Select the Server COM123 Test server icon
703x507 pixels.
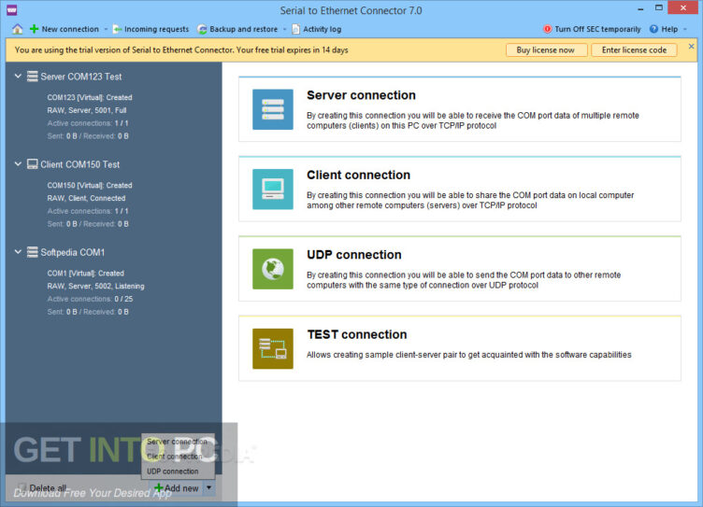coord(33,77)
